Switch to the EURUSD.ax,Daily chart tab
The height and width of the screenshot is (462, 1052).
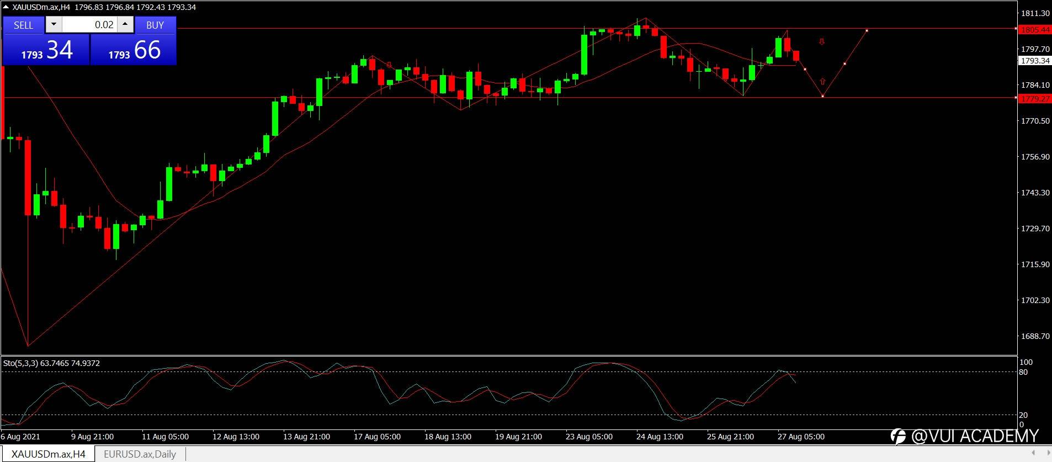point(140,454)
